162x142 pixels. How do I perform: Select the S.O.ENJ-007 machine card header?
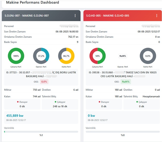[37, 15]
